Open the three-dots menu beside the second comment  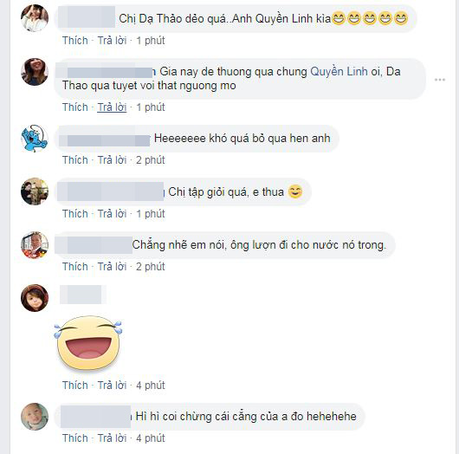click(x=440, y=80)
